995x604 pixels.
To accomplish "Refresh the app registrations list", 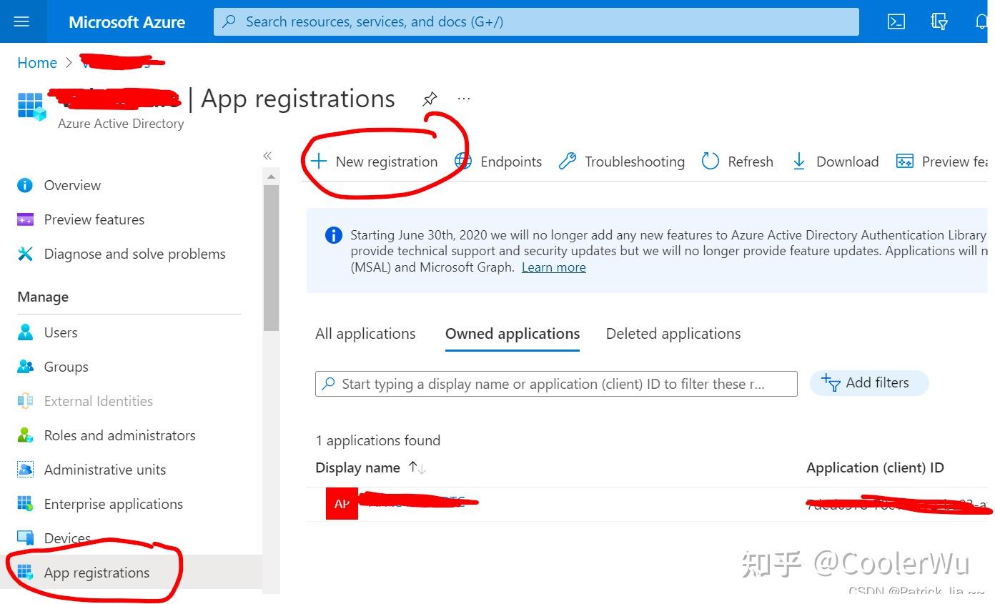I will [x=738, y=162].
